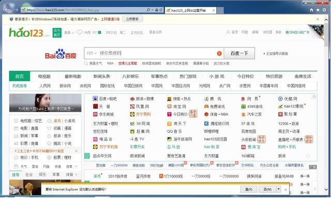
Task: Open 12306·旅游 link
Action: pyautogui.click(x=289, y=124)
